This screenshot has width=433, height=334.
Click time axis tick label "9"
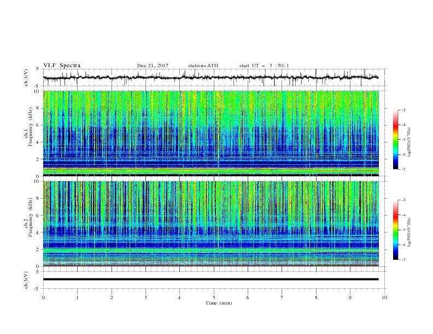tap(350, 297)
